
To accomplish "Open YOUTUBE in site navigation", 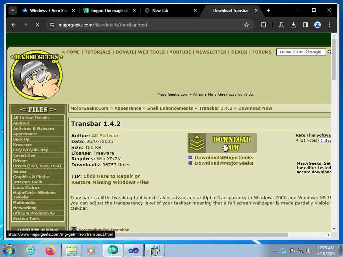I will pyautogui.click(x=180, y=52).
